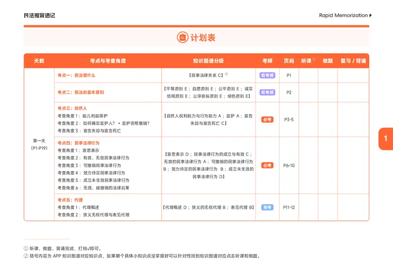Click the 听课 column header

(306, 61)
